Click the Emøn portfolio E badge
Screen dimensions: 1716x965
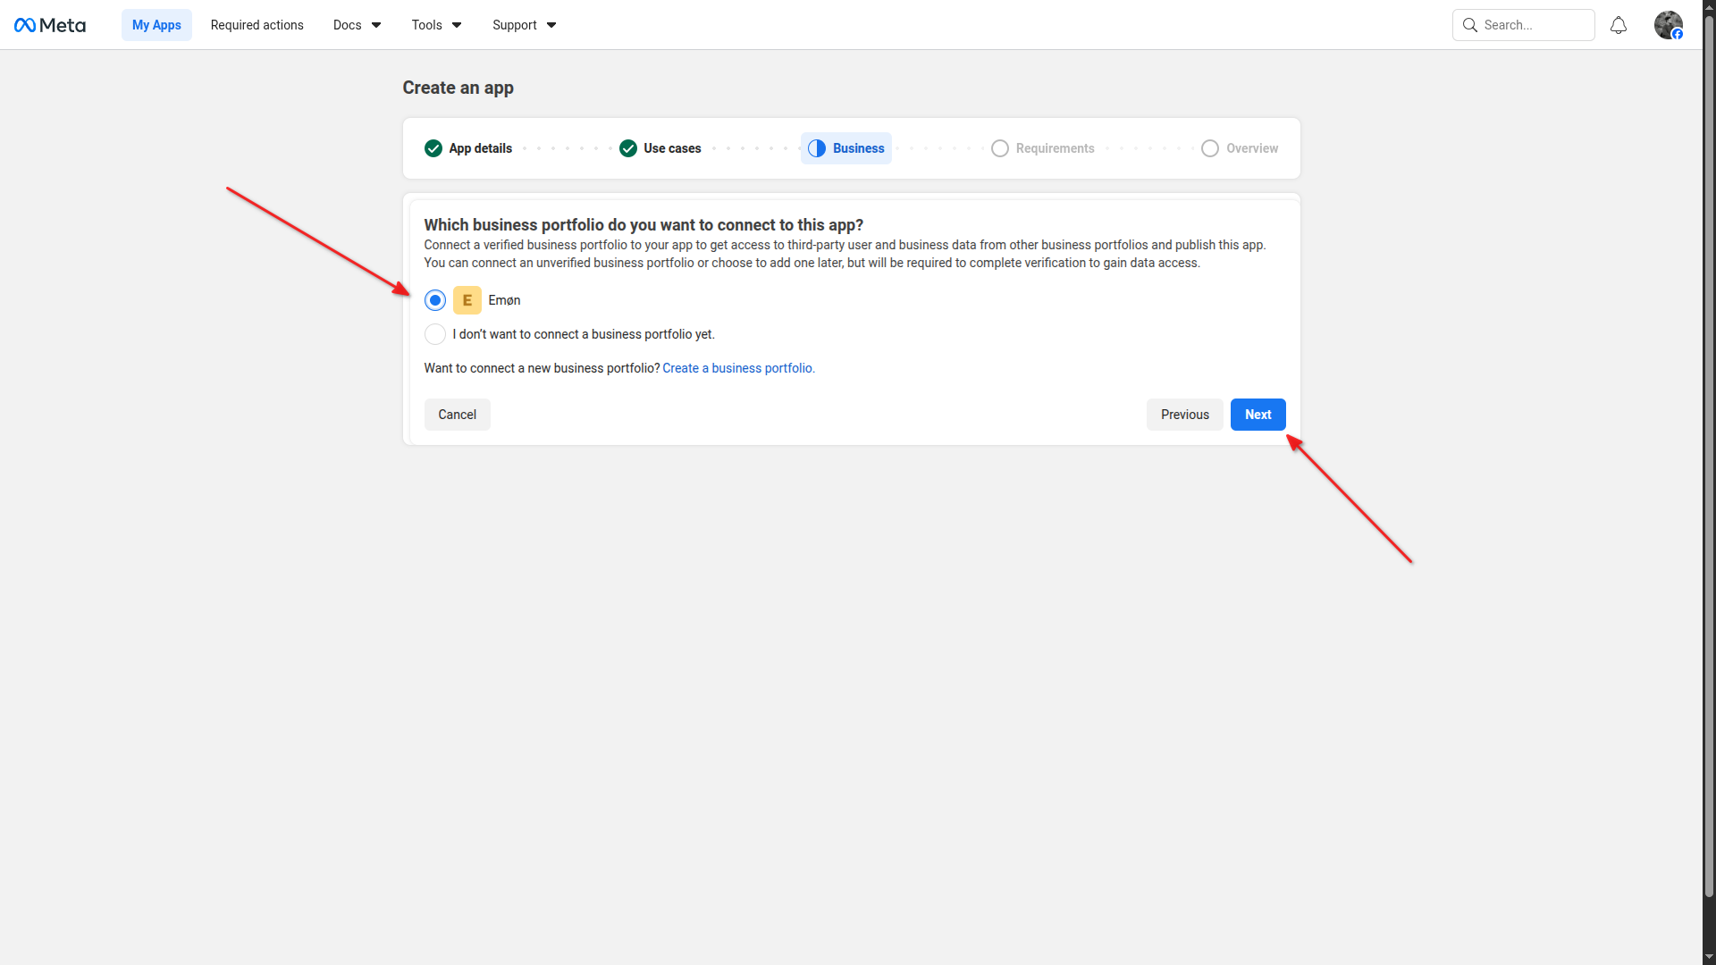pyautogui.click(x=467, y=300)
